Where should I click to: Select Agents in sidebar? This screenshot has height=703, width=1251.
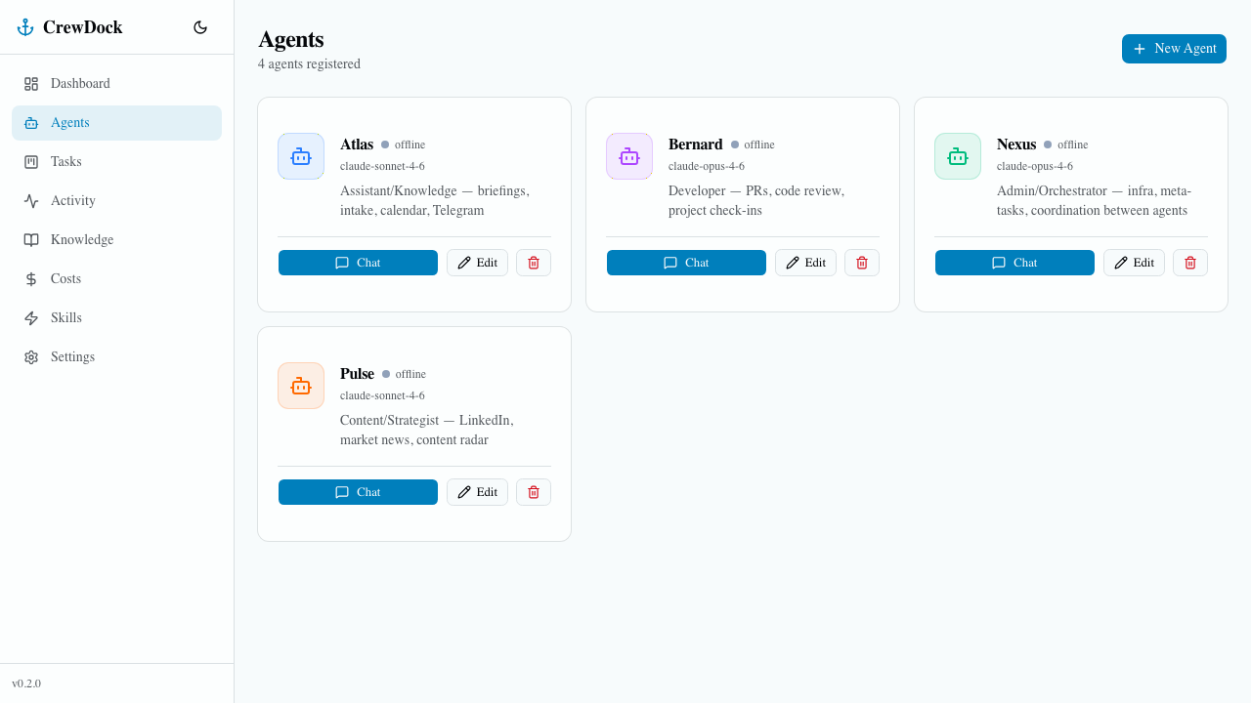pos(116,123)
